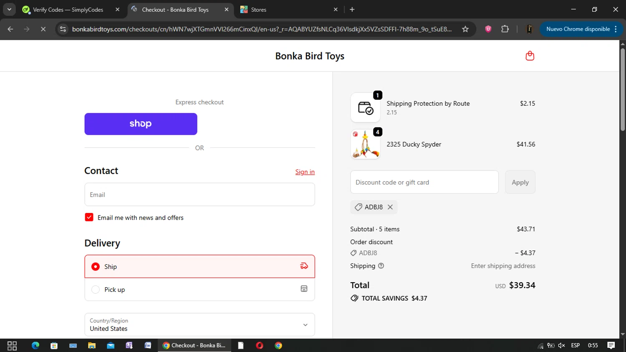The height and width of the screenshot is (352, 626).
Task: Click the ADBJ8 discount tag chip
Action: (x=374, y=207)
